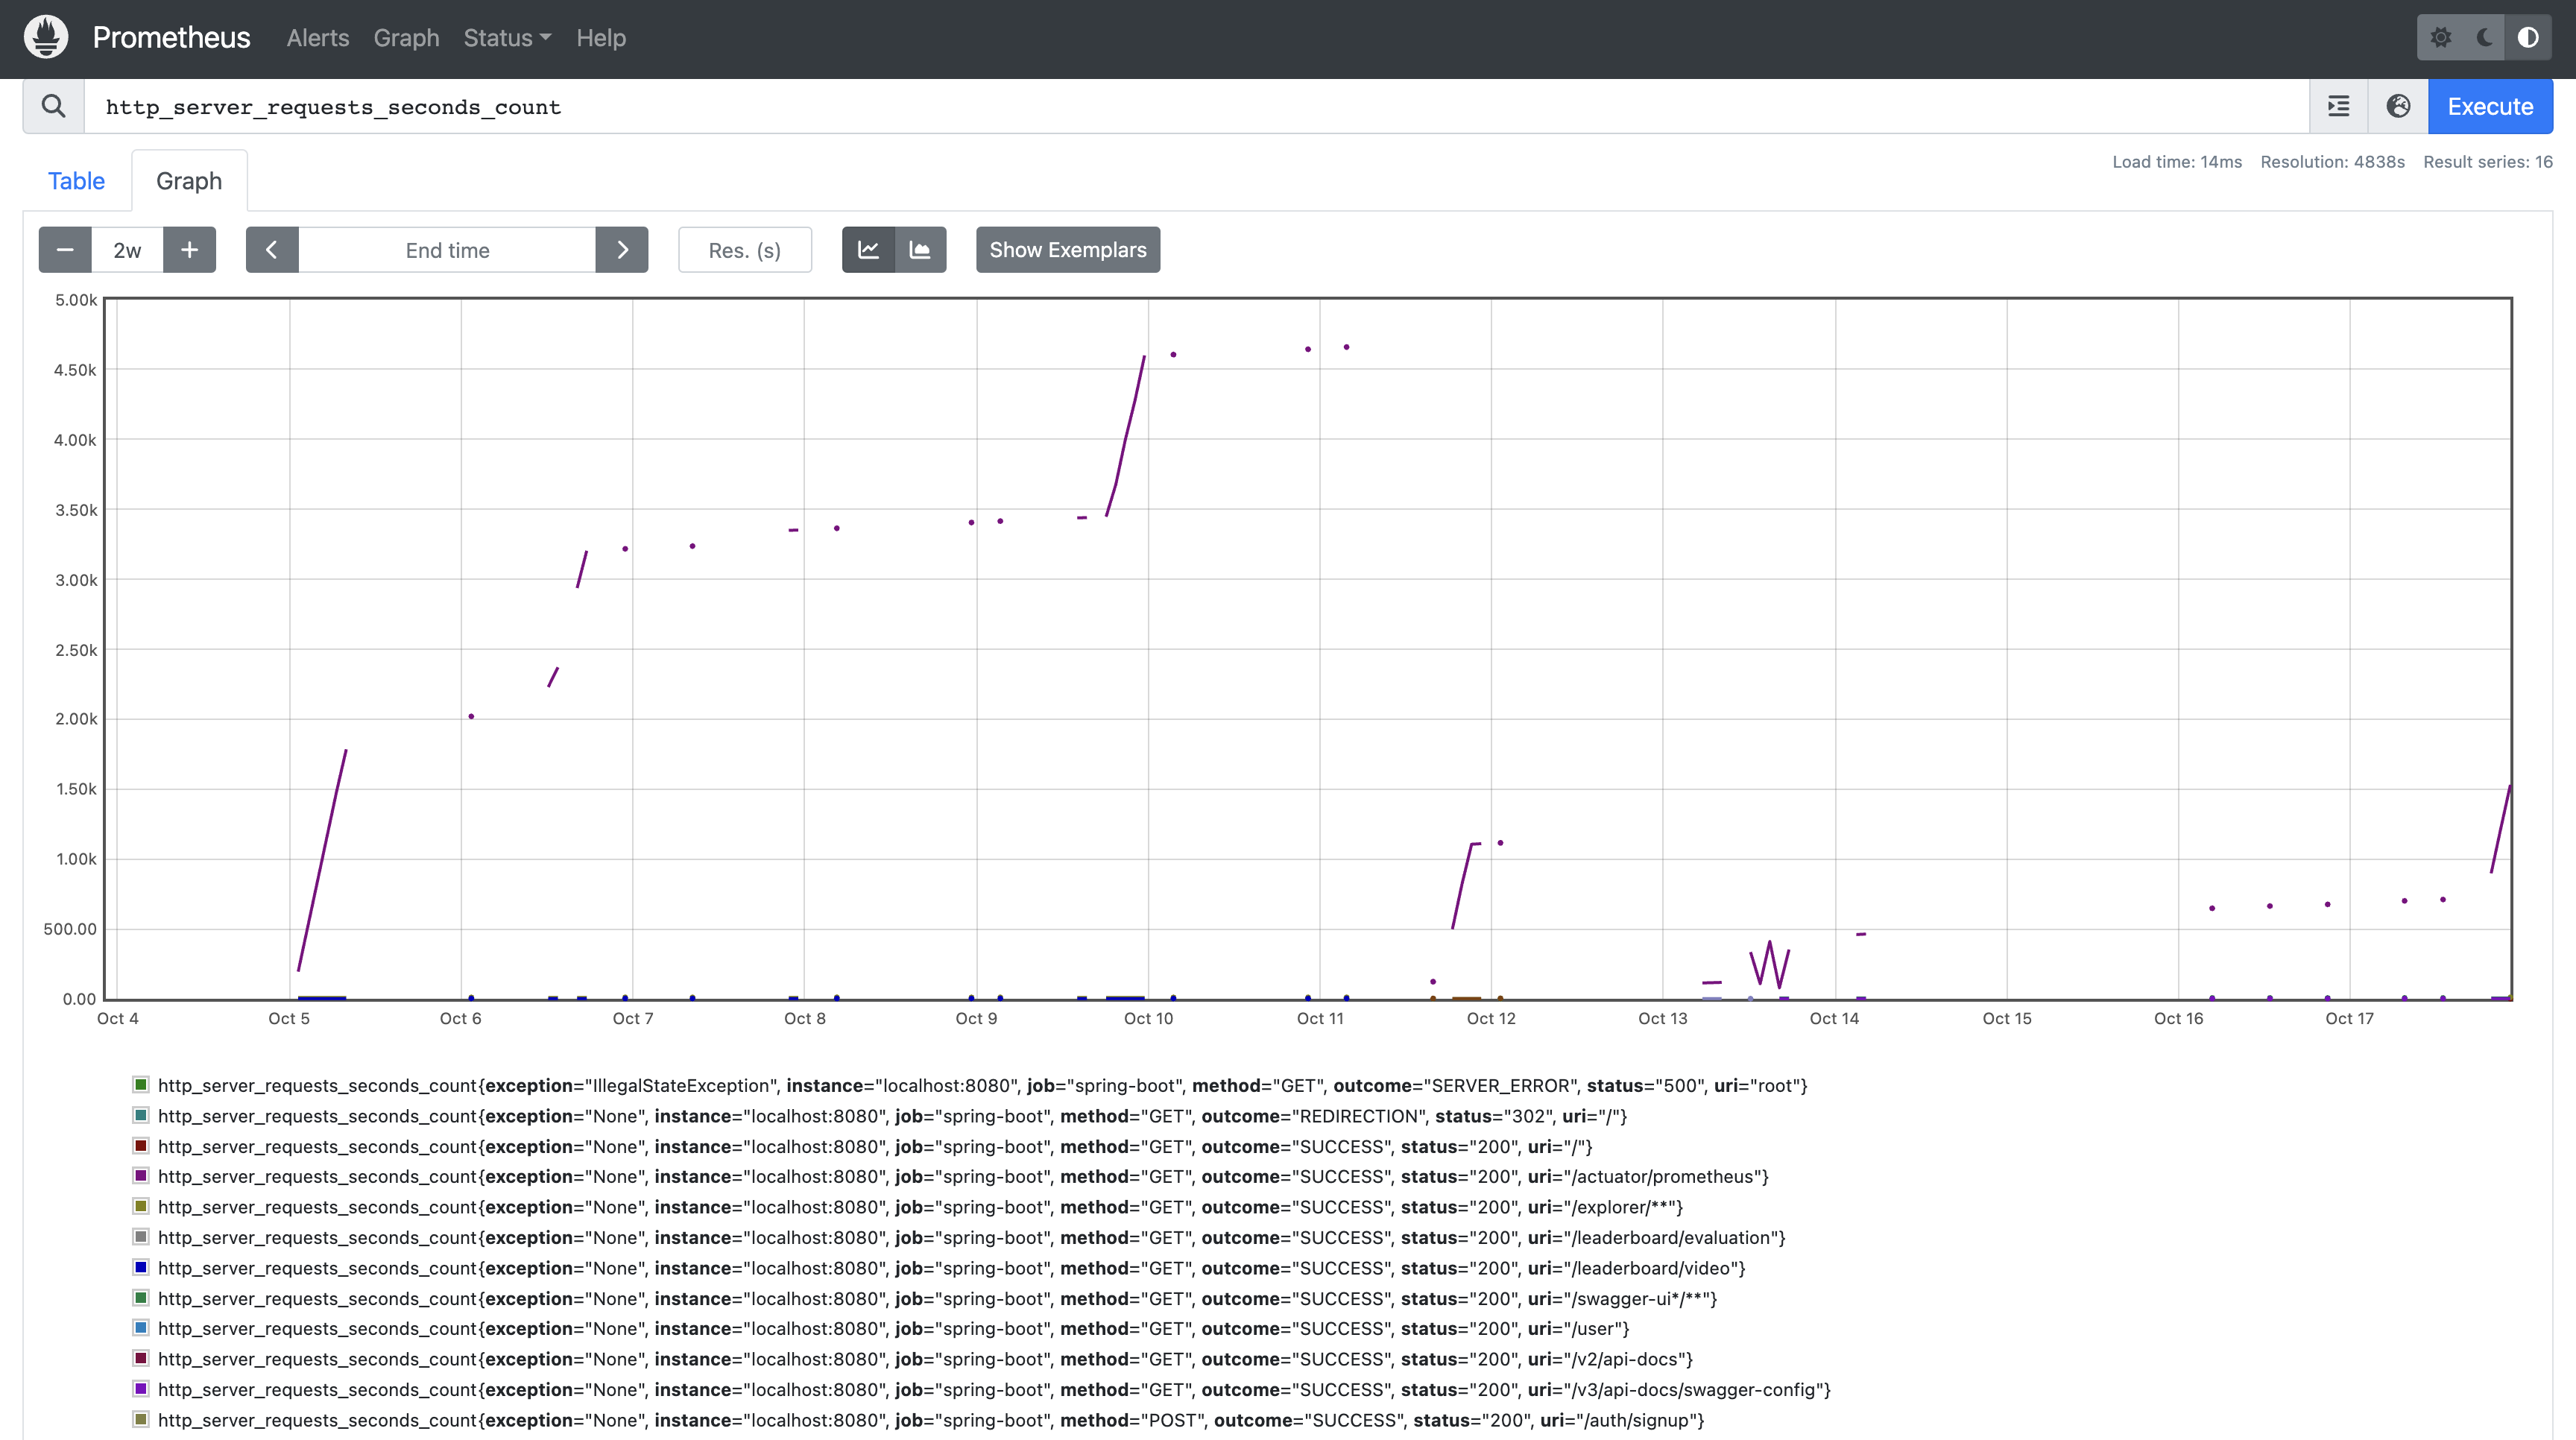This screenshot has height=1440, width=2576.
Task: Click the 2w range input
Action: click(127, 250)
